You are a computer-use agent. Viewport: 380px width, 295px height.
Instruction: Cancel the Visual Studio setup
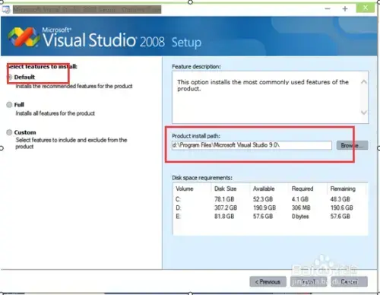pos(349,281)
